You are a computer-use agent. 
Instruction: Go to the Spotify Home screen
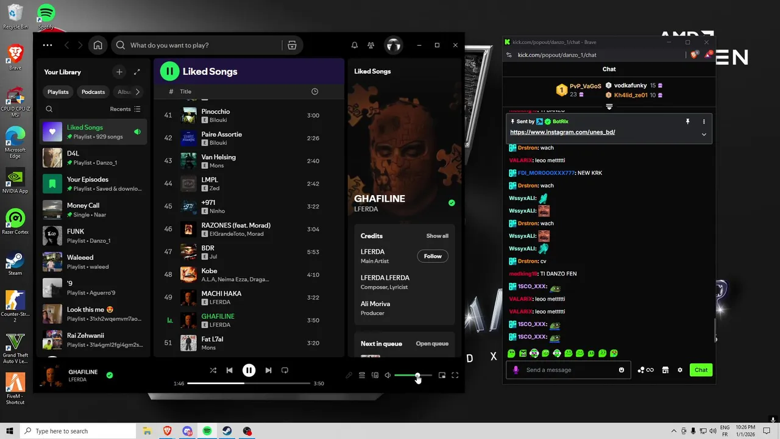pos(97,45)
